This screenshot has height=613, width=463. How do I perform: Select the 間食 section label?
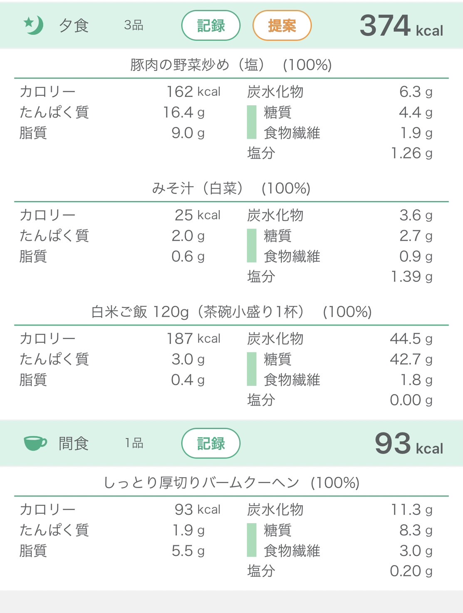74,444
